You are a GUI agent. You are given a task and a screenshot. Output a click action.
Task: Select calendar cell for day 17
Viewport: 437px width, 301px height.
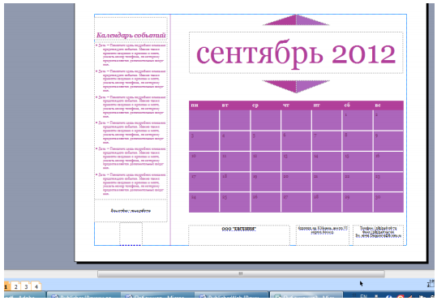204,182
